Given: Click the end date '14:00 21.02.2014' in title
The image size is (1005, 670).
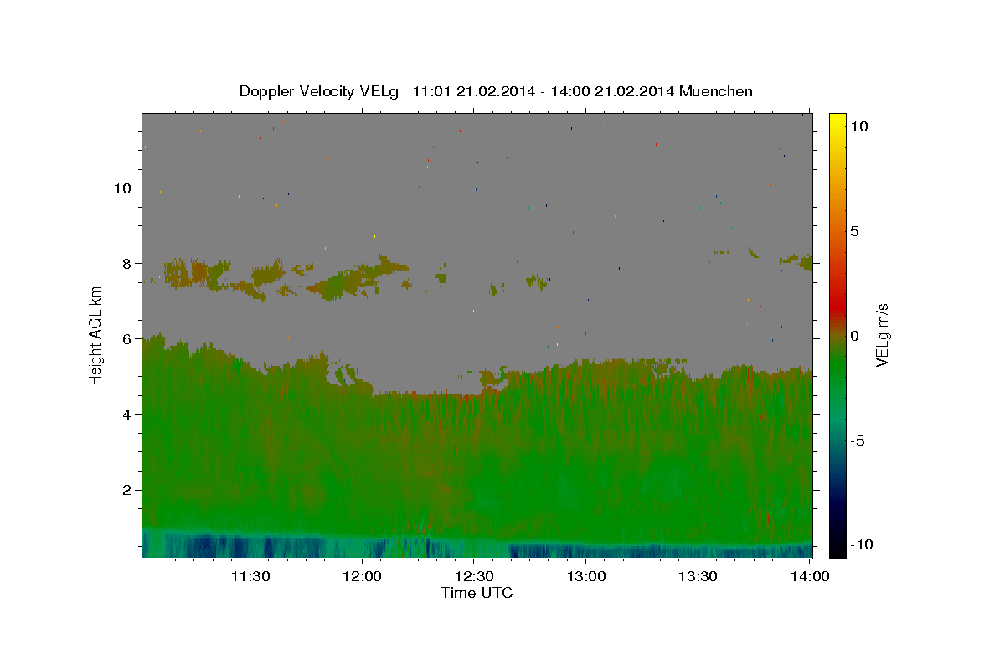Looking at the screenshot, I should pos(611,91).
